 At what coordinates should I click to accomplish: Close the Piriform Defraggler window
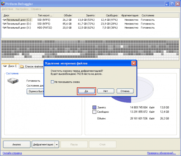[x=178, y=4]
